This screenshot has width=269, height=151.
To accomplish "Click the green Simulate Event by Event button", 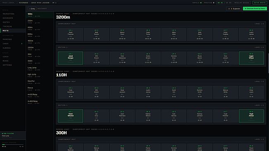I will [x=255, y=8].
